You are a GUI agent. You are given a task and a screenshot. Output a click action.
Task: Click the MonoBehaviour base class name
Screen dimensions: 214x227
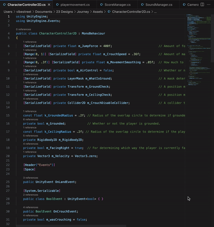(x=93, y=33)
